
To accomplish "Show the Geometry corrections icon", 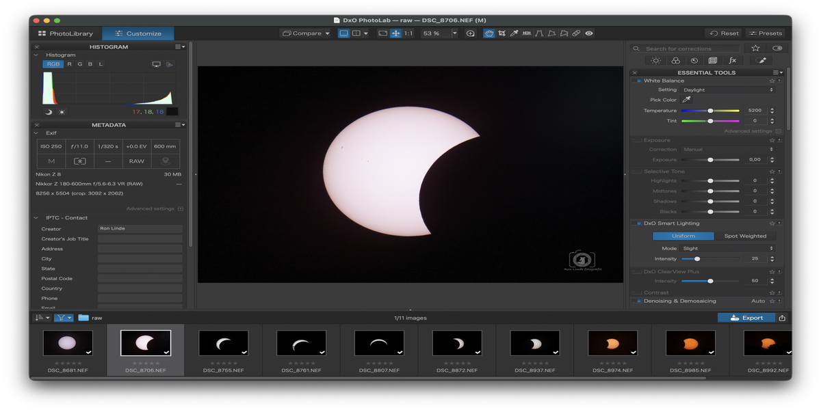I will [x=712, y=61].
